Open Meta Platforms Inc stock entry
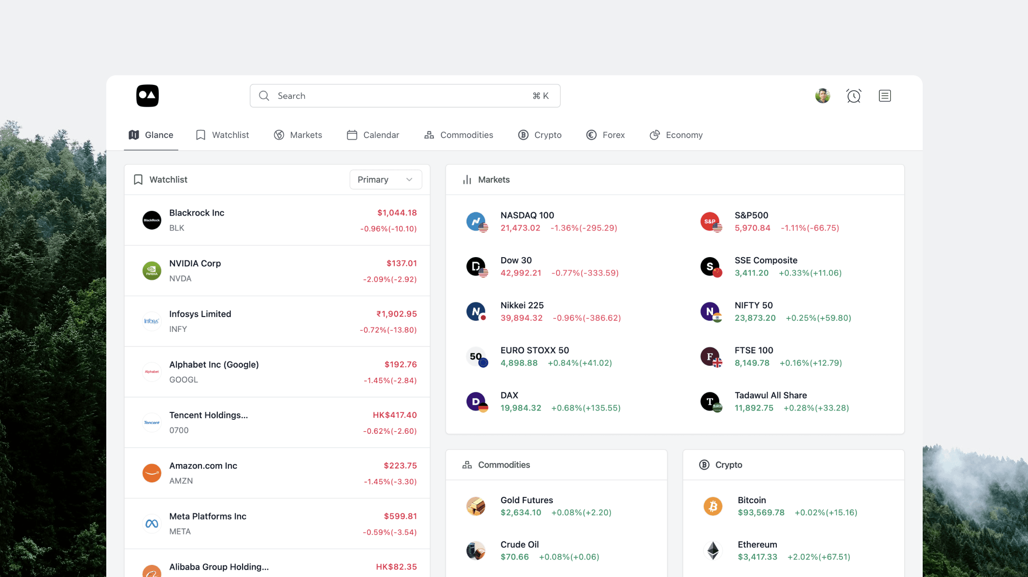This screenshot has height=577, width=1028. (277, 523)
